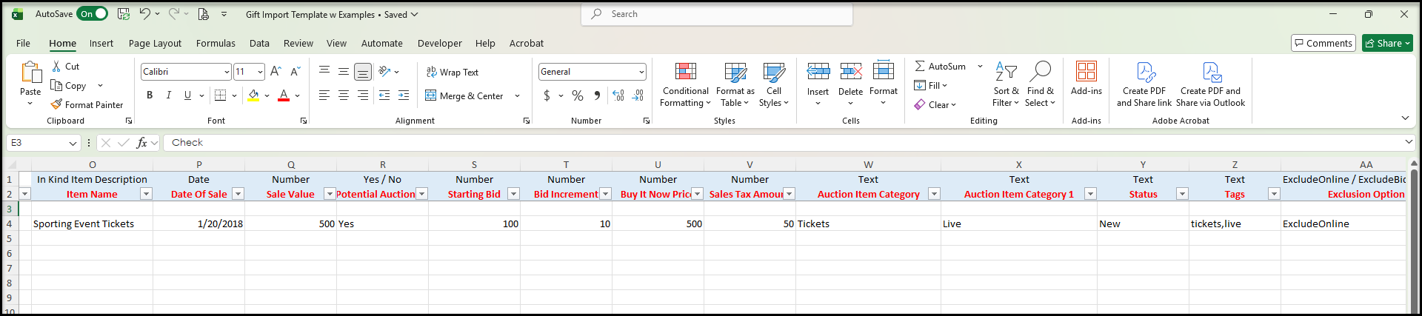Open filter dropdown for Date Of Sale
The width and height of the screenshot is (1422, 316).
238,194
